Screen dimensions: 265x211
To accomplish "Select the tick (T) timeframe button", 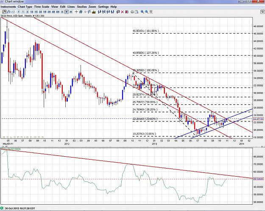I will (19, 12).
